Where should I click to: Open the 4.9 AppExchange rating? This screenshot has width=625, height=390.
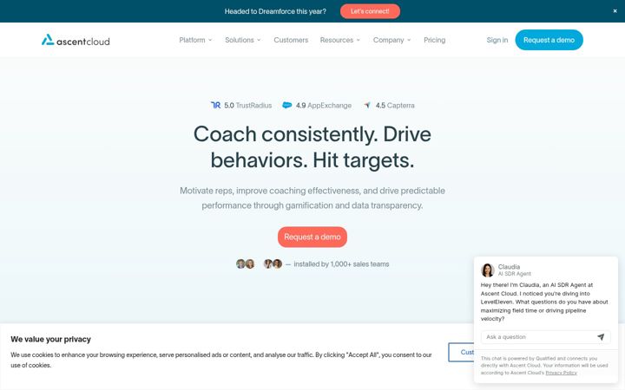tap(317, 106)
